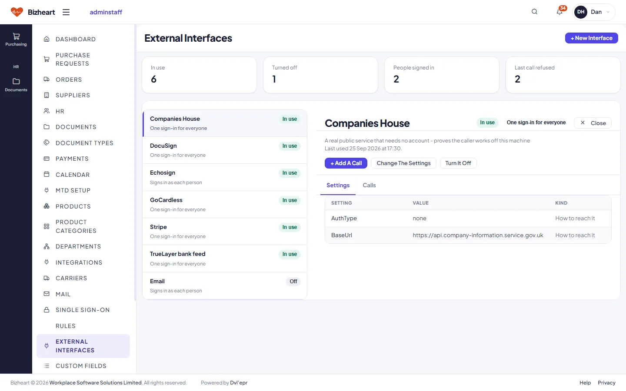Select the TrueLayer bank feed row
626x391 pixels.
pyautogui.click(x=225, y=258)
